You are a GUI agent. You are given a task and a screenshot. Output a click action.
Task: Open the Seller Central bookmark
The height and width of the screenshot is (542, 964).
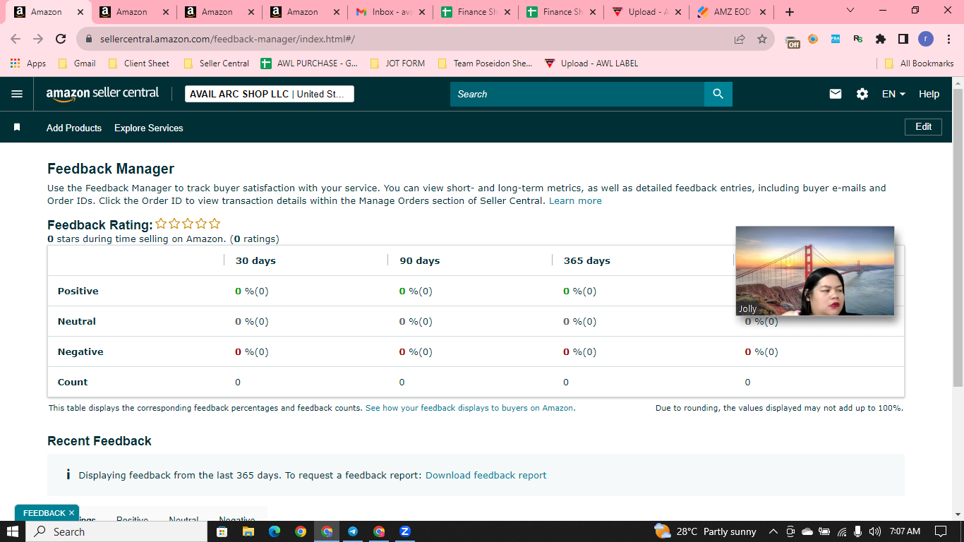click(216, 64)
